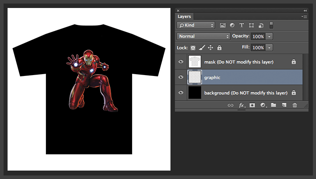Open the Layers panel flyout menu
The height and width of the screenshot is (179, 316).
(x=304, y=16)
